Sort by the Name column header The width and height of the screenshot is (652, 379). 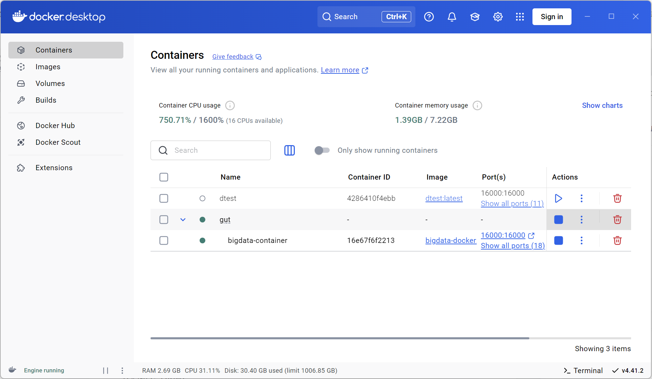point(230,177)
